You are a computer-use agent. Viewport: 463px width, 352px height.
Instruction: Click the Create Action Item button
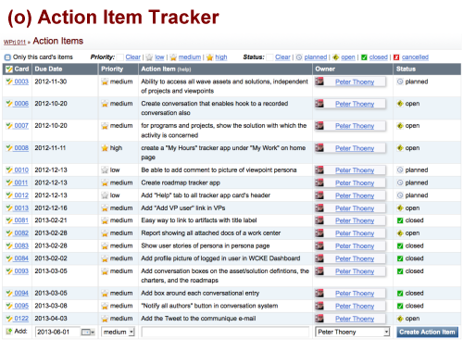click(x=427, y=333)
